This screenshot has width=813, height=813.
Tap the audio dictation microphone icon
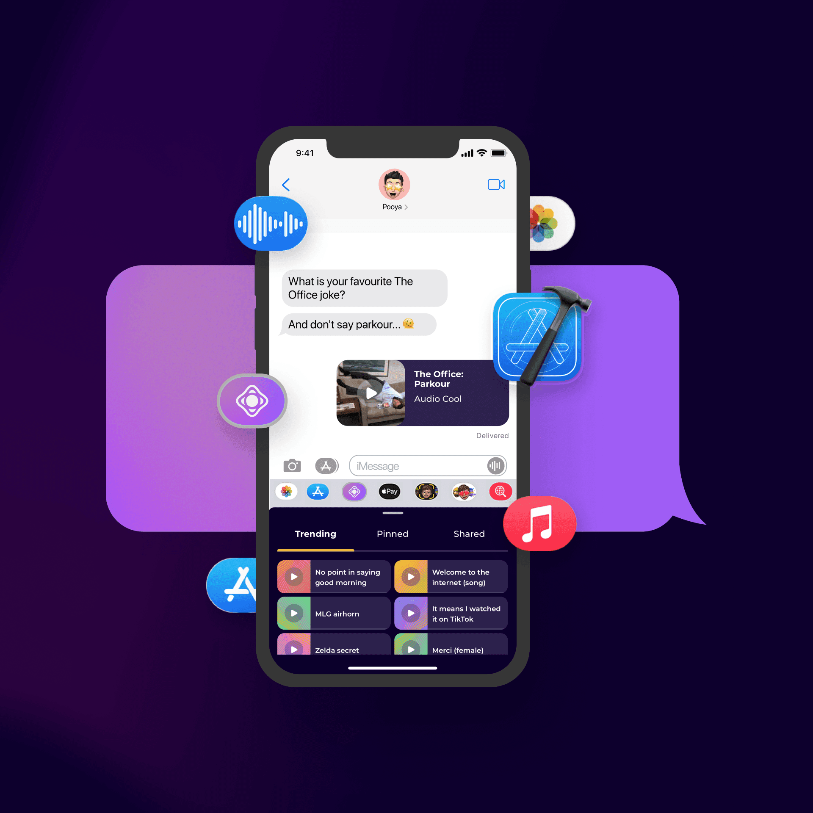click(494, 465)
